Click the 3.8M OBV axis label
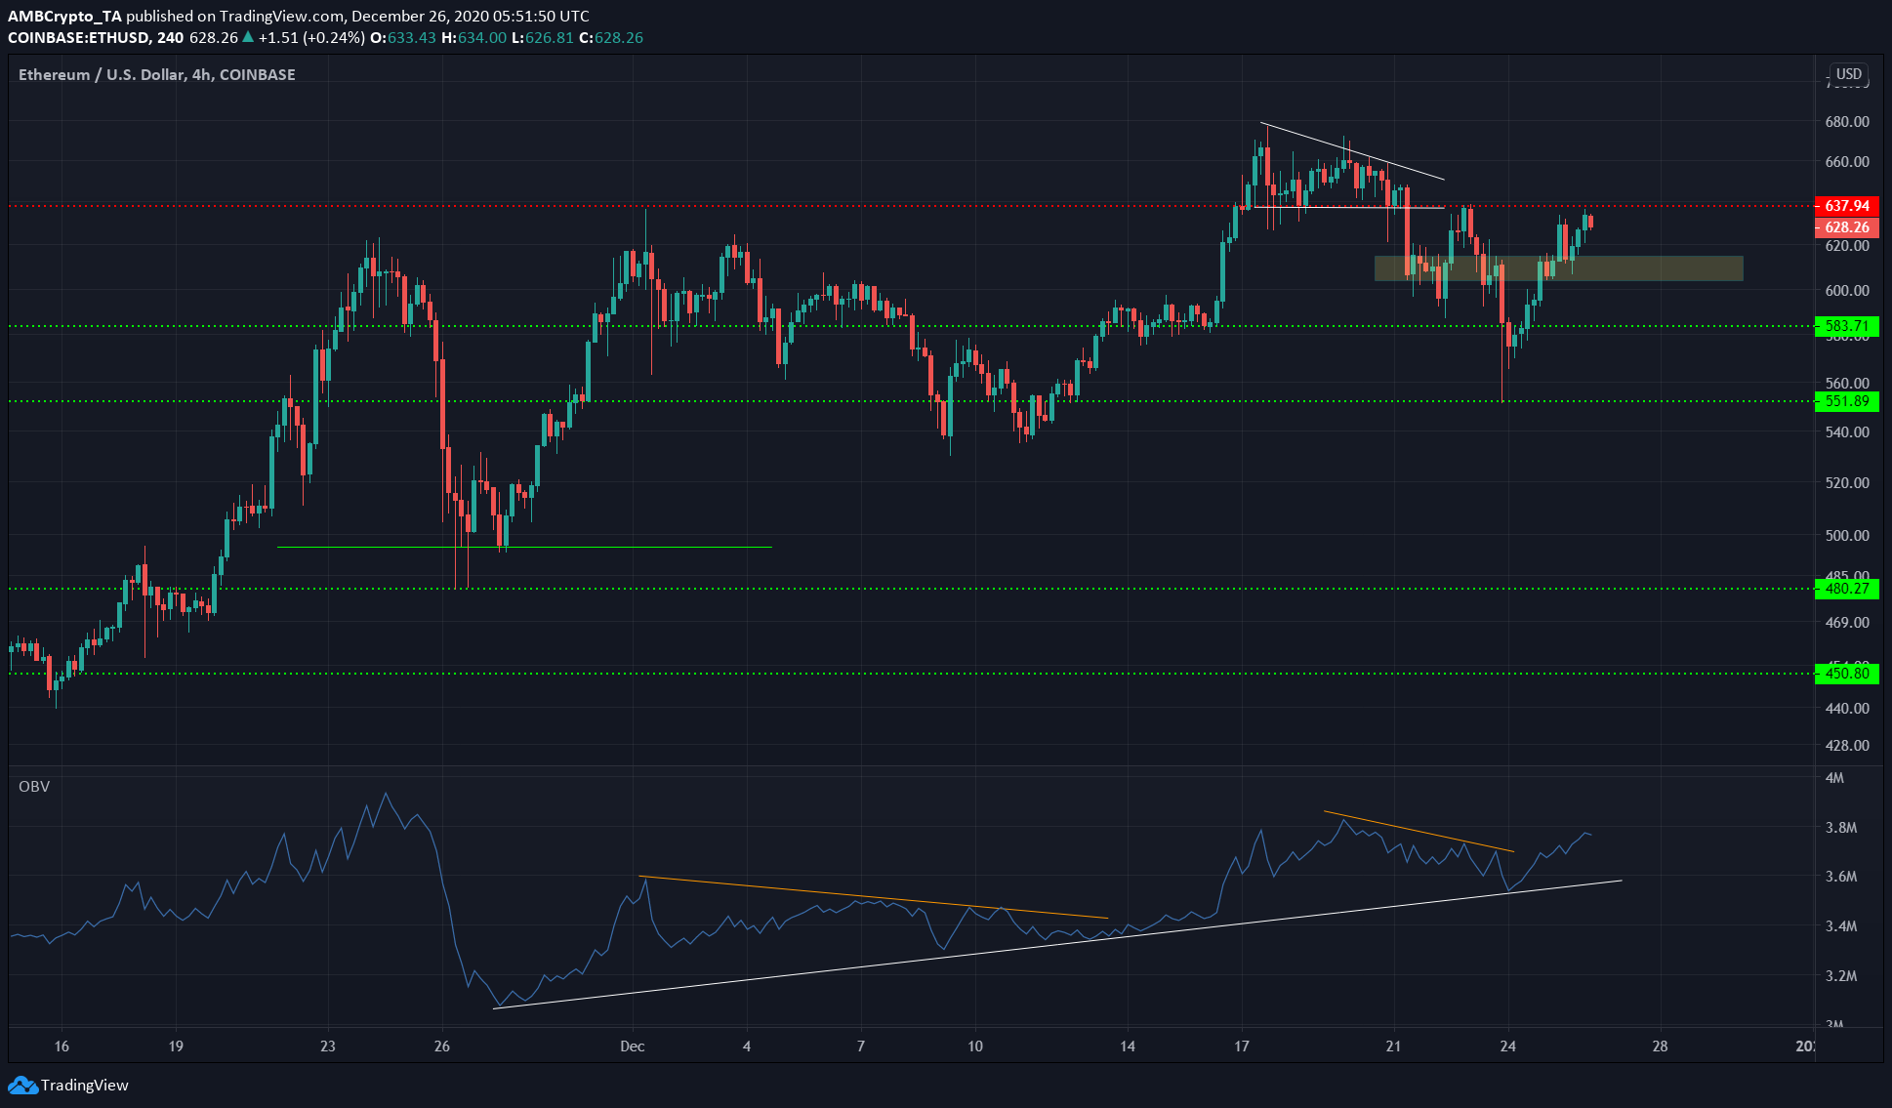The width and height of the screenshot is (1892, 1108). coord(1840,828)
